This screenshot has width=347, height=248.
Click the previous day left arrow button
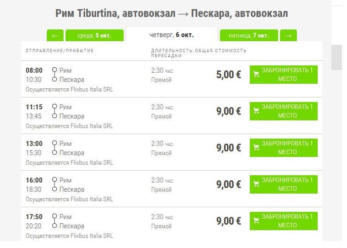click(x=55, y=36)
